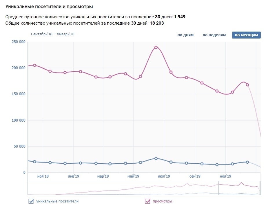Viewport: 268px width, 210px height.
Task: Click the "Сентябрь'18 – Январь'20" date range text
Action: coord(53,34)
